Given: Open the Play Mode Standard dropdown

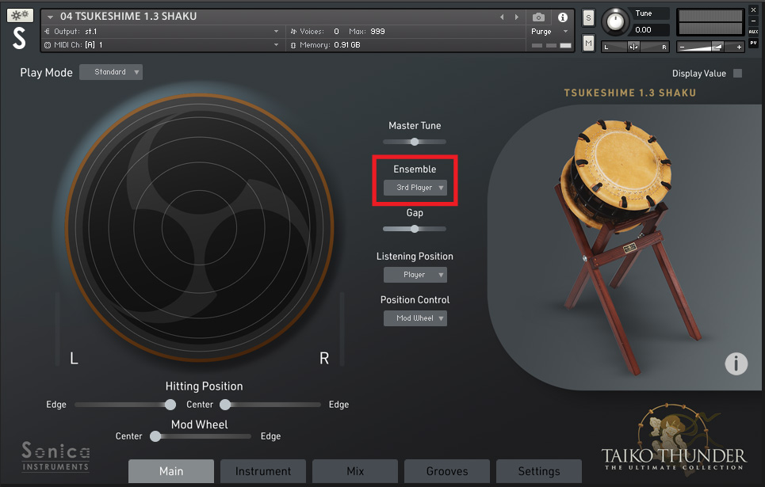Looking at the screenshot, I should click(x=111, y=72).
